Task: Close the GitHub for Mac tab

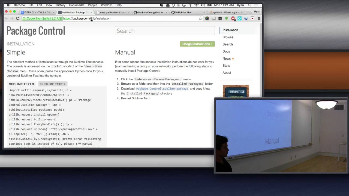Action: click(204, 13)
